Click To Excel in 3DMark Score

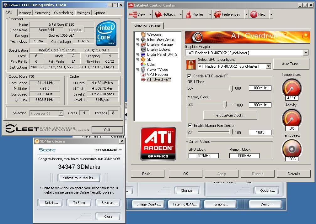[79, 203]
